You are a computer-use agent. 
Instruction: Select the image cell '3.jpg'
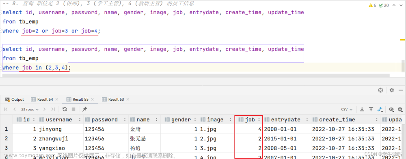[x=217, y=148]
